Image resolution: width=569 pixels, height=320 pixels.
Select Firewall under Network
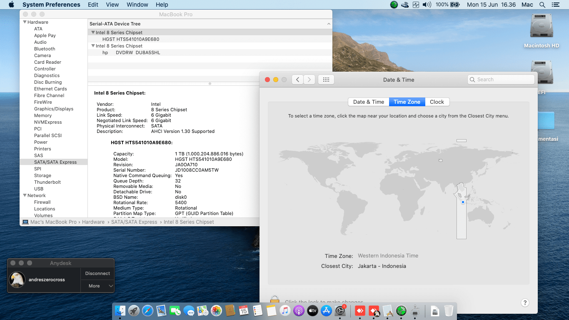click(x=42, y=202)
